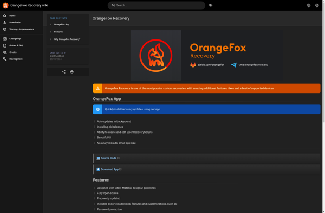Click 'Fully open-source' list item
The height and width of the screenshot is (213, 325).
pos(108,193)
